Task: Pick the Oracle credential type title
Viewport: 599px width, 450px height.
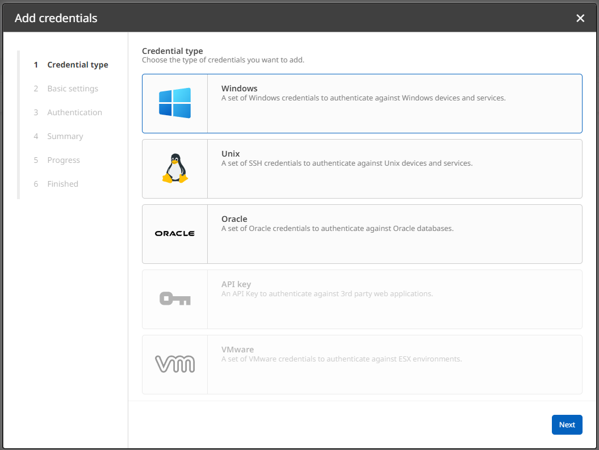Action: pyautogui.click(x=234, y=219)
